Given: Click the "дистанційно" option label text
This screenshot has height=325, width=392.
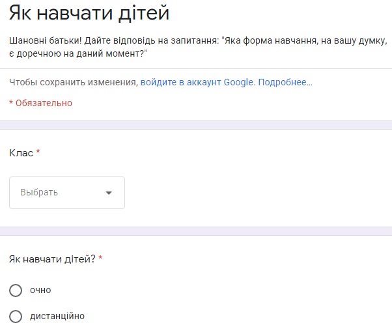Looking at the screenshot, I should (57, 317).
